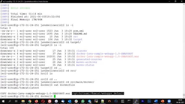Restore down the PuTTY window
185x104 pixels.
(175, 1)
